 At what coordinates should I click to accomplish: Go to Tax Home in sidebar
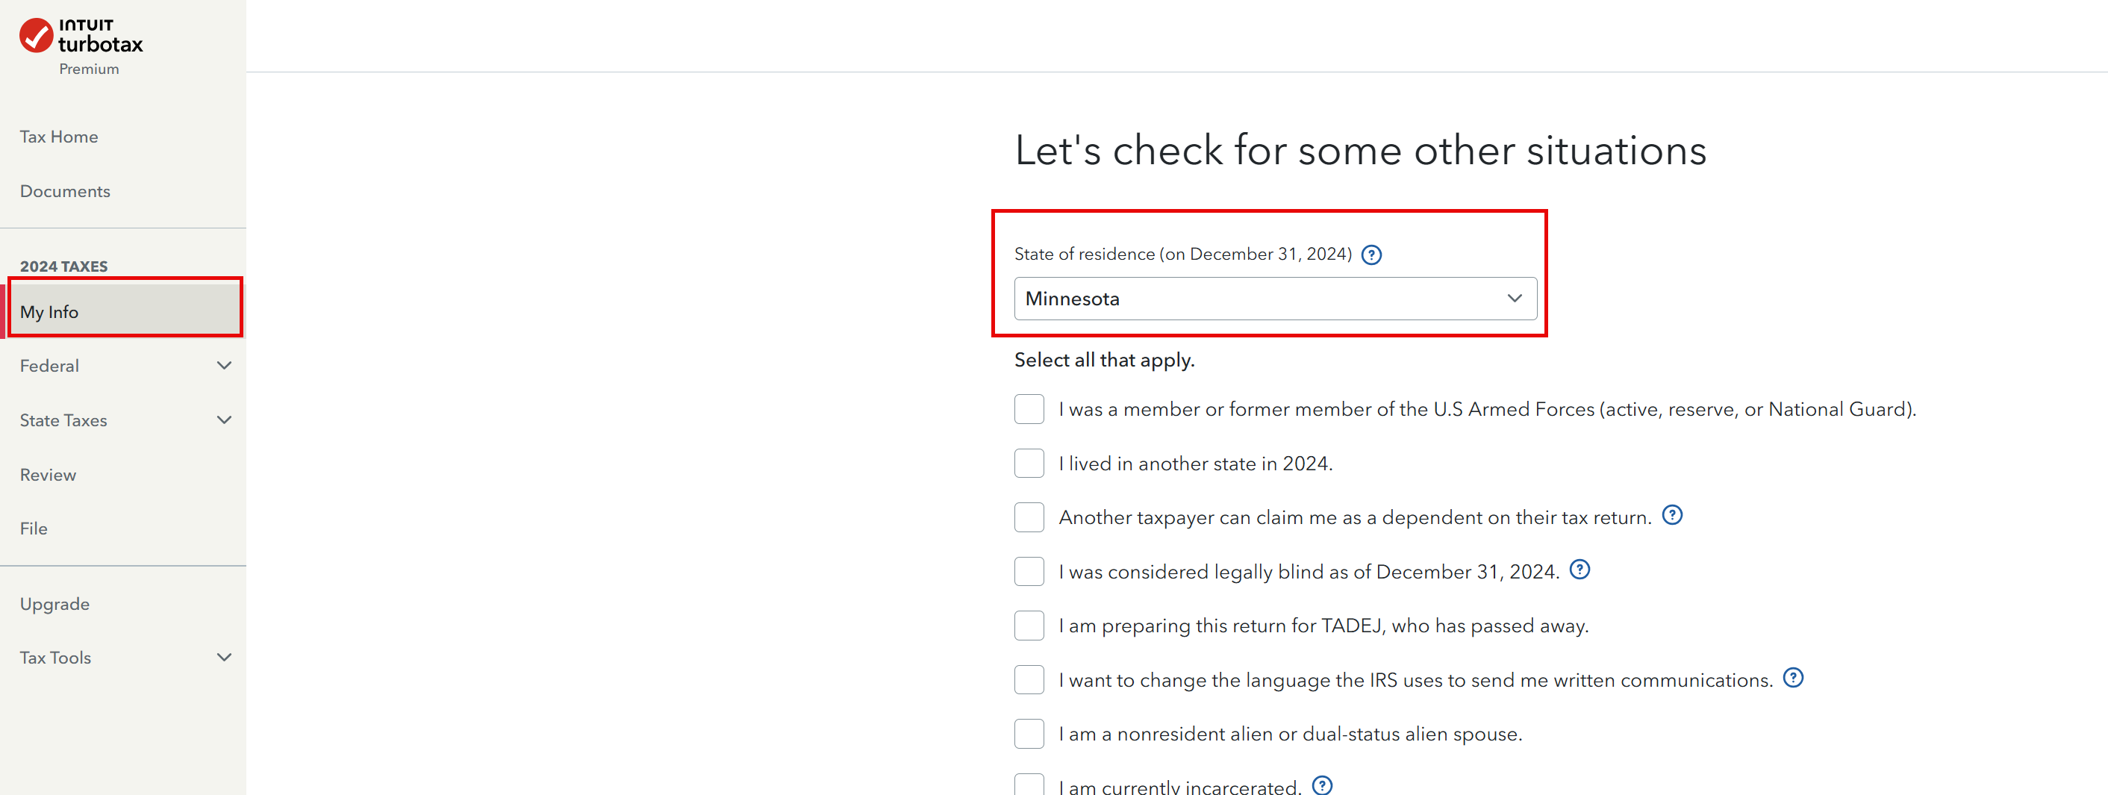point(59,137)
